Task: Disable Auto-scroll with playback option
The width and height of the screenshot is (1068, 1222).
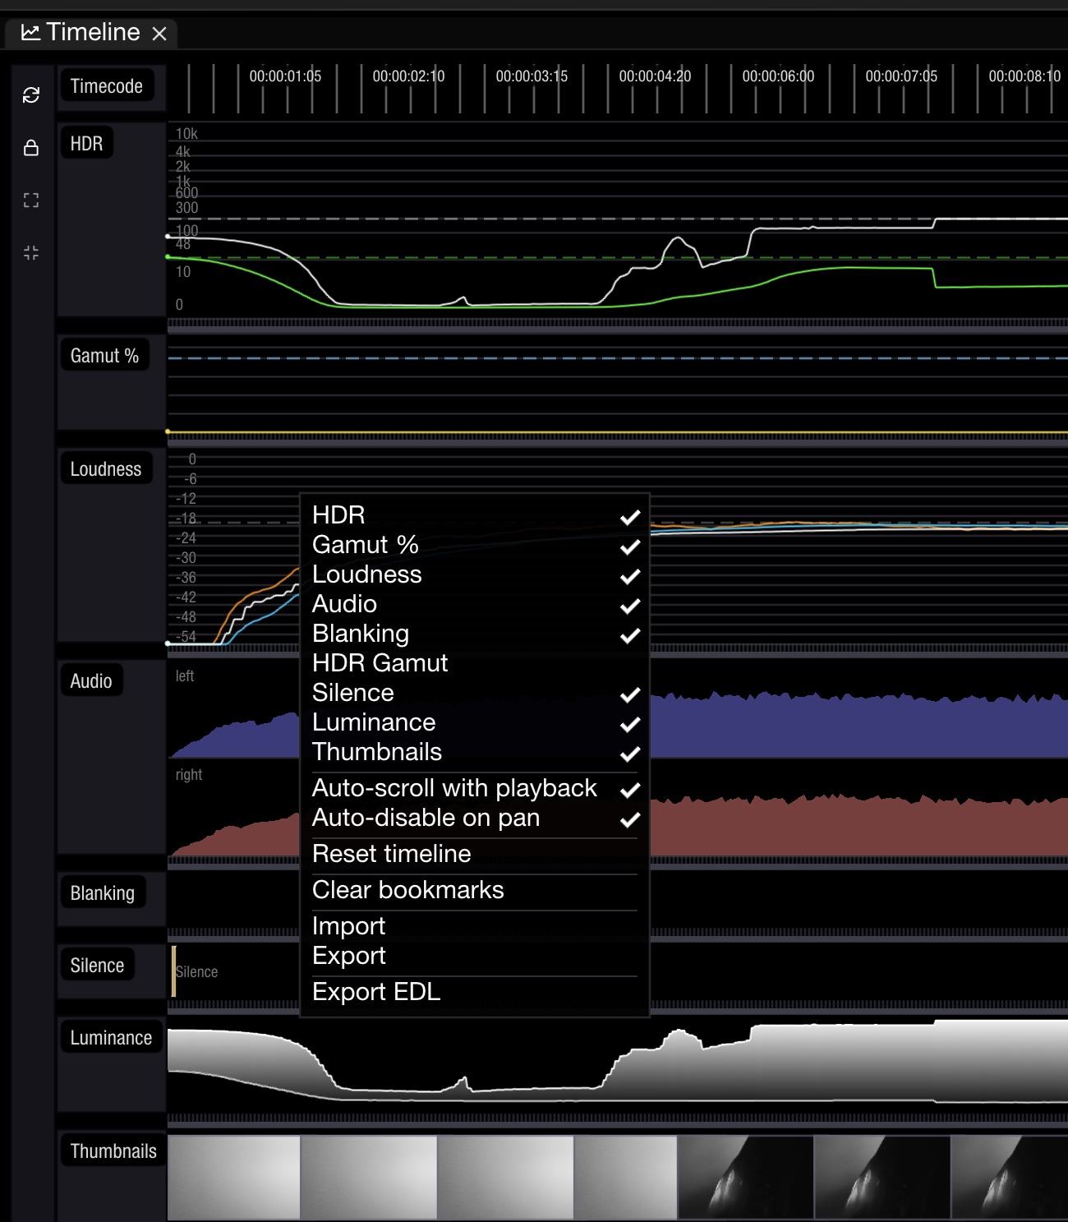Action: click(475, 788)
